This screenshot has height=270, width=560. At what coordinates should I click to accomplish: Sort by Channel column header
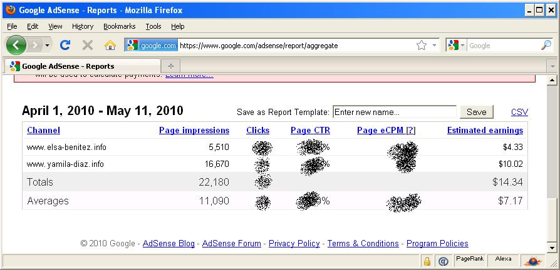point(44,131)
